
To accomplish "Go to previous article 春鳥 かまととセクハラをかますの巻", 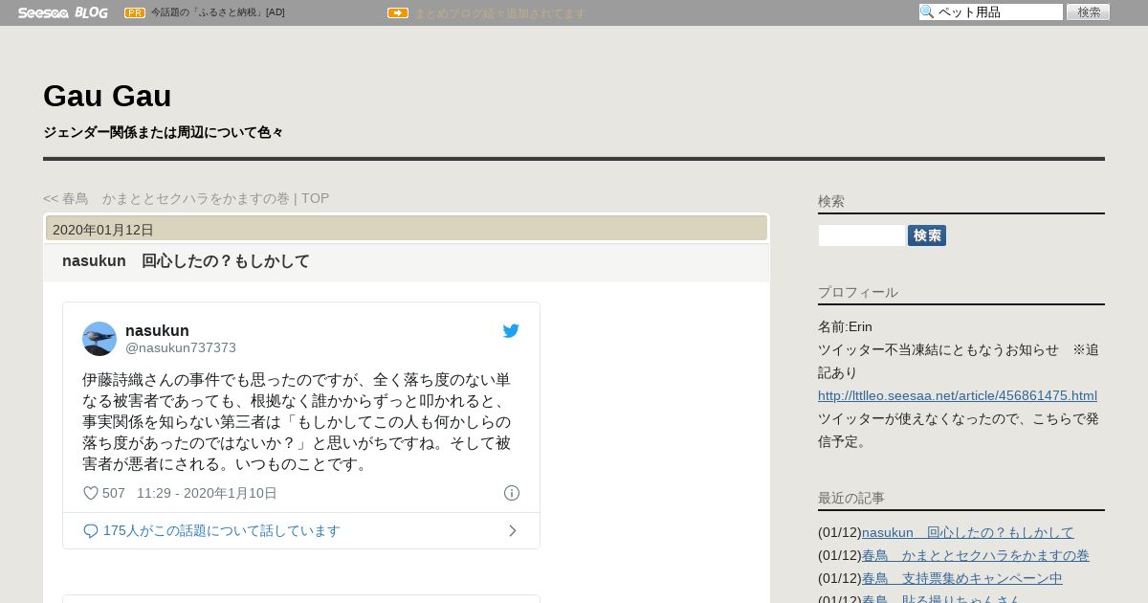I will (x=166, y=198).
